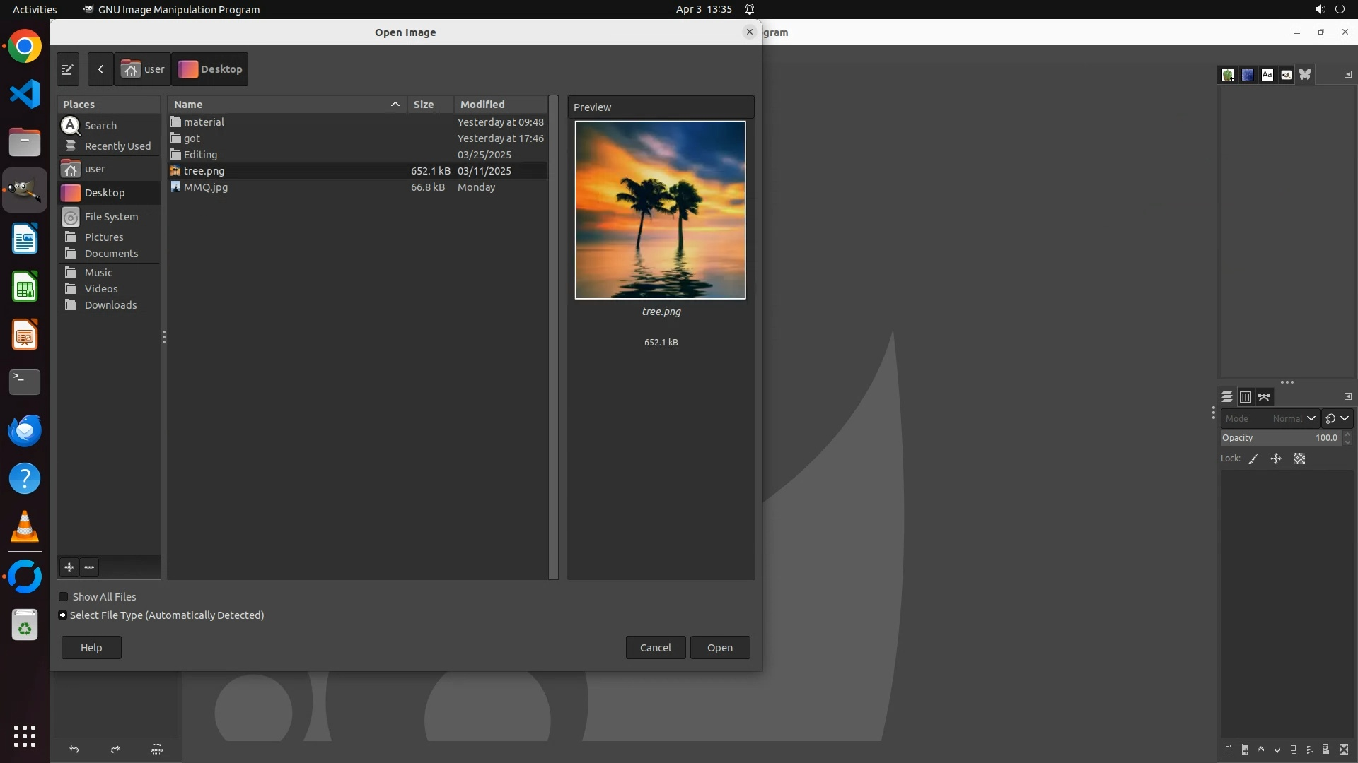1358x763 pixels.
Task: Switch to the Fonts tab
Action: click(1267, 75)
